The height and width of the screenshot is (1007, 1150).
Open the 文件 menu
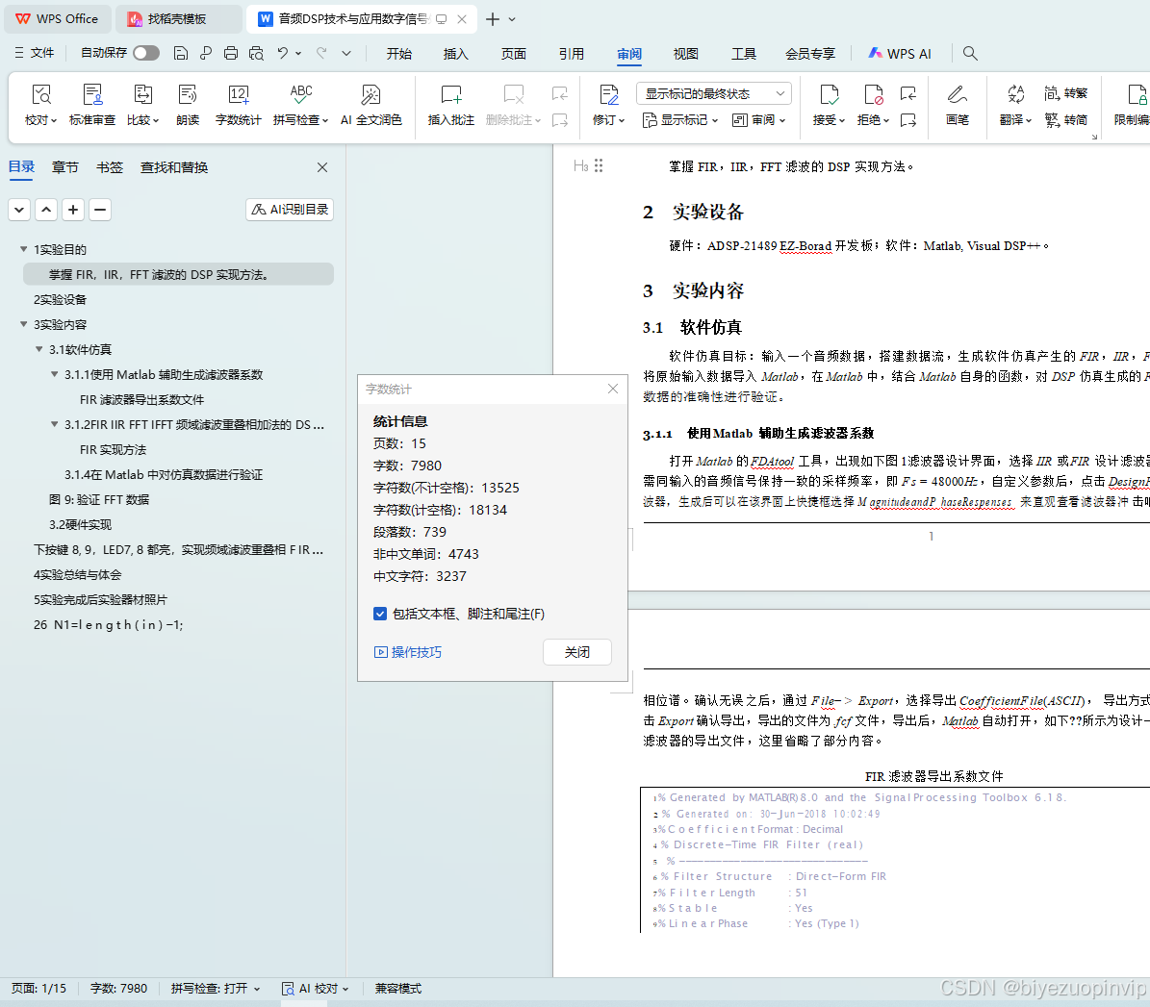[35, 53]
